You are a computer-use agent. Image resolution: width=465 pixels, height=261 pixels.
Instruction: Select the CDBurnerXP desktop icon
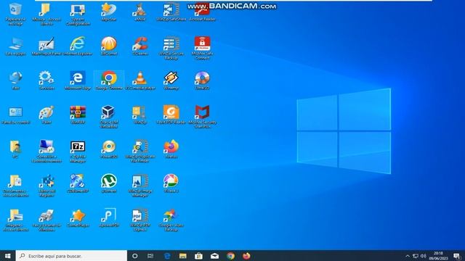pyautogui.click(x=78, y=183)
